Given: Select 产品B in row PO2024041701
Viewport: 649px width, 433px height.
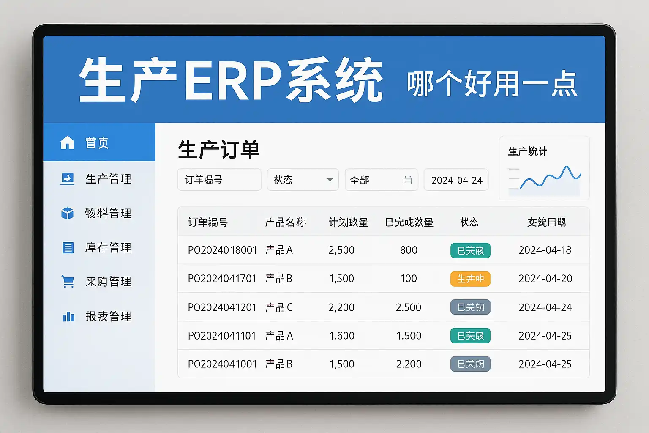Looking at the screenshot, I should pos(279,278).
